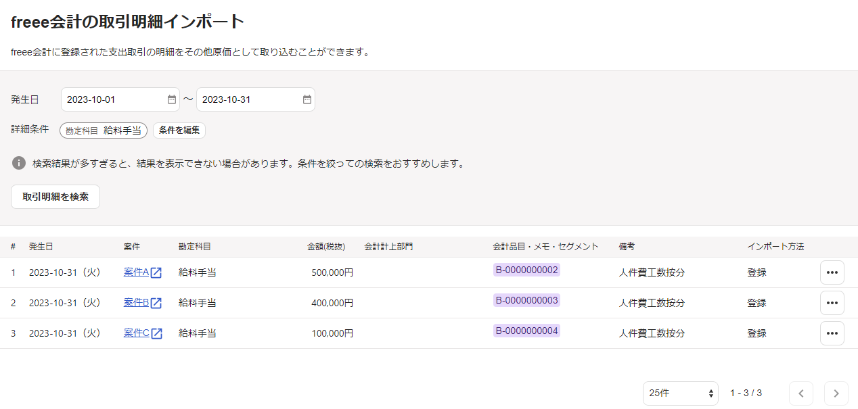The width and height of the screenshot is (858, 409).
Task: Click the 勘定科目 給料手当 condition chip
Action: click(x=104, y=130)
